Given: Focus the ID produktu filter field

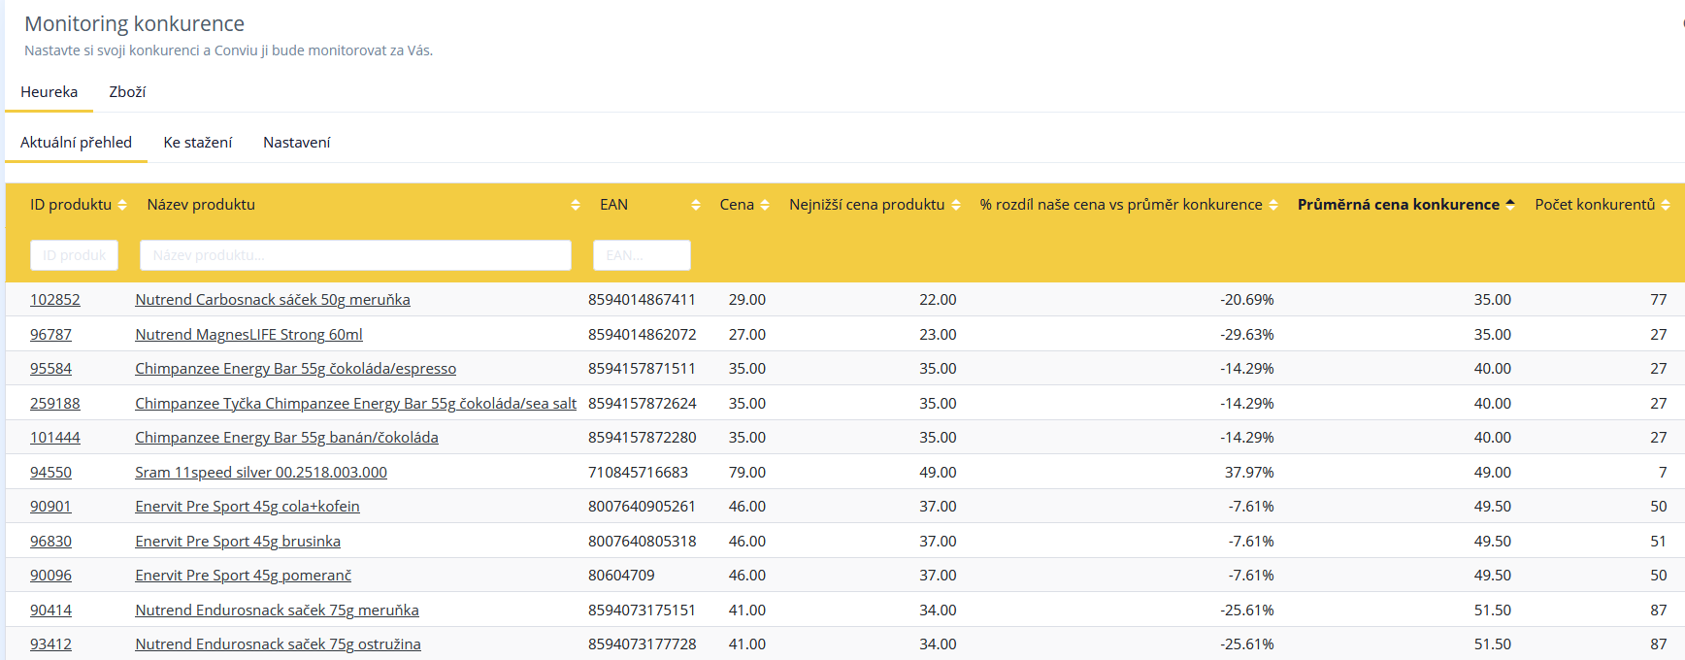Looking at the screenshot, I should click(x=74, y=255).
